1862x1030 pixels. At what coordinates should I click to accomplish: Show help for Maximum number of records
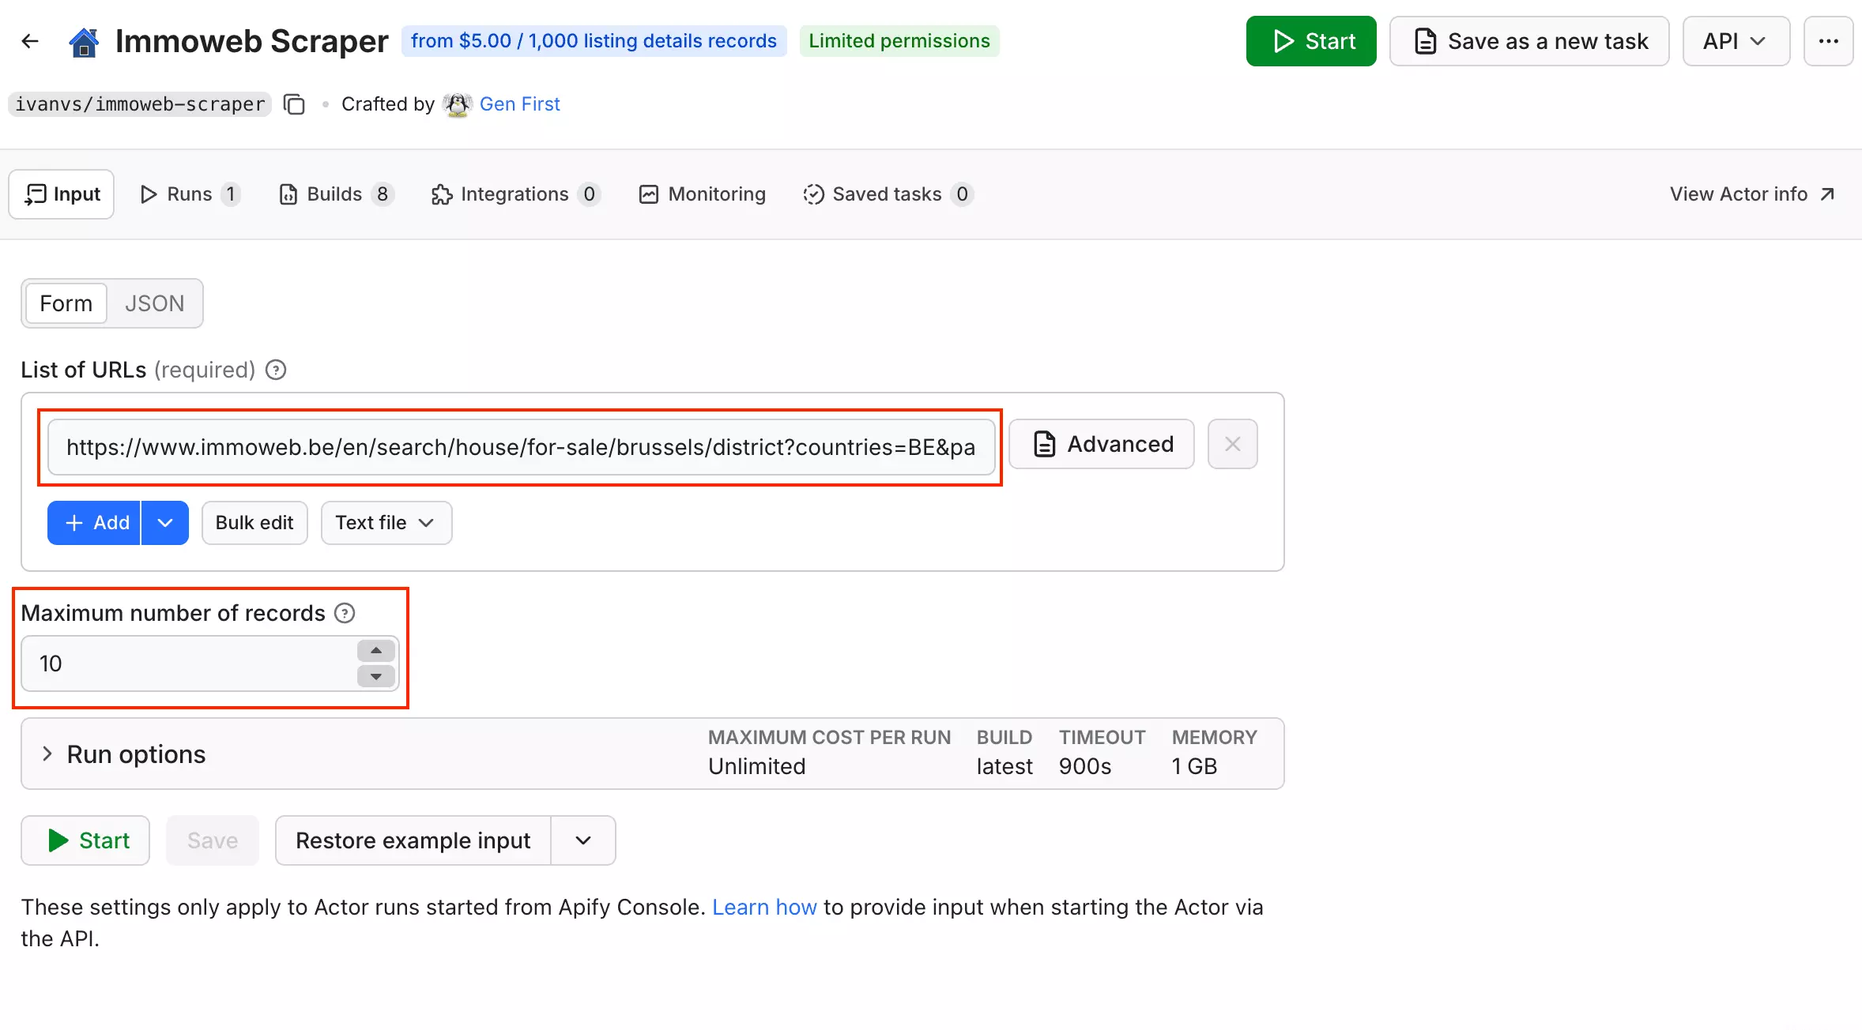[x=345, y=613]
